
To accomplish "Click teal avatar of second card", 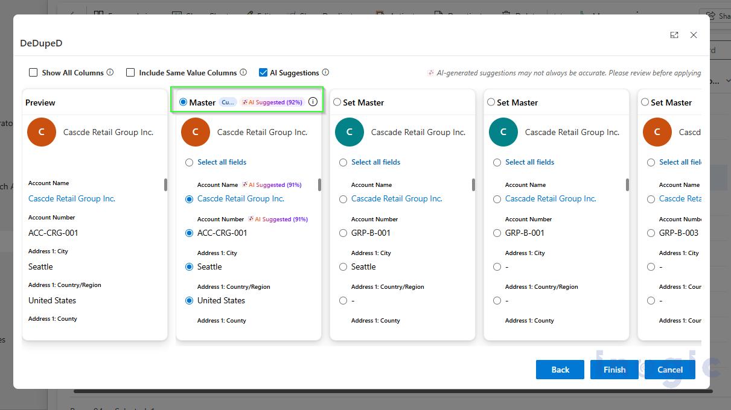I will (x=350, y=132).
